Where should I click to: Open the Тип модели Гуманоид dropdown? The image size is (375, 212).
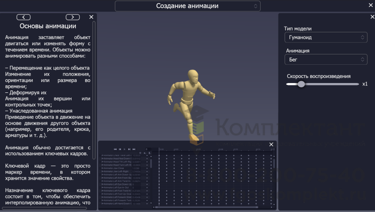coord(325,37)
